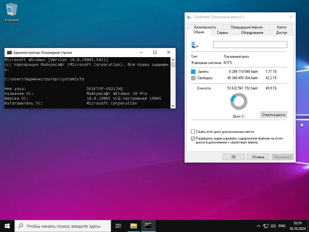Click Microsoft Corporation manufacturer line in console
Screen dimensions: 309x232
pyautogui.click(x=112, y=103)
